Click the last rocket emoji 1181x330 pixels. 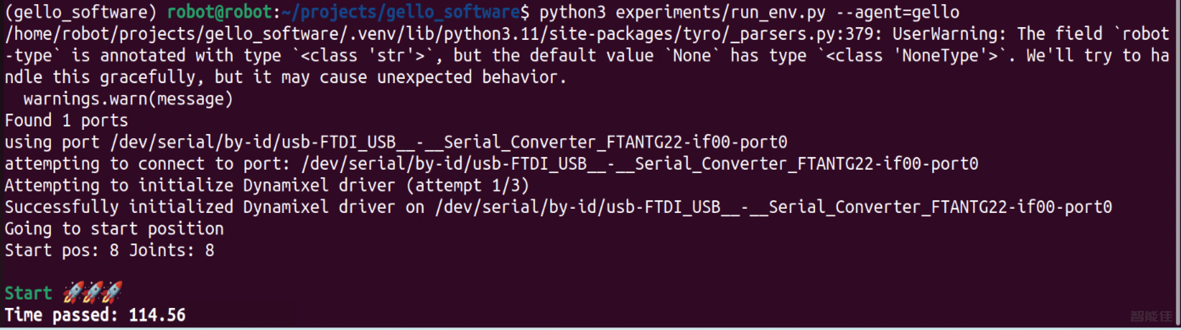112,292
